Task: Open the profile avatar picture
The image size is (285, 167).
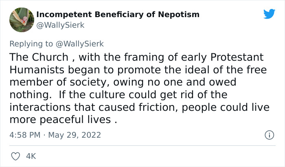Action: click(x=21, y=20)
